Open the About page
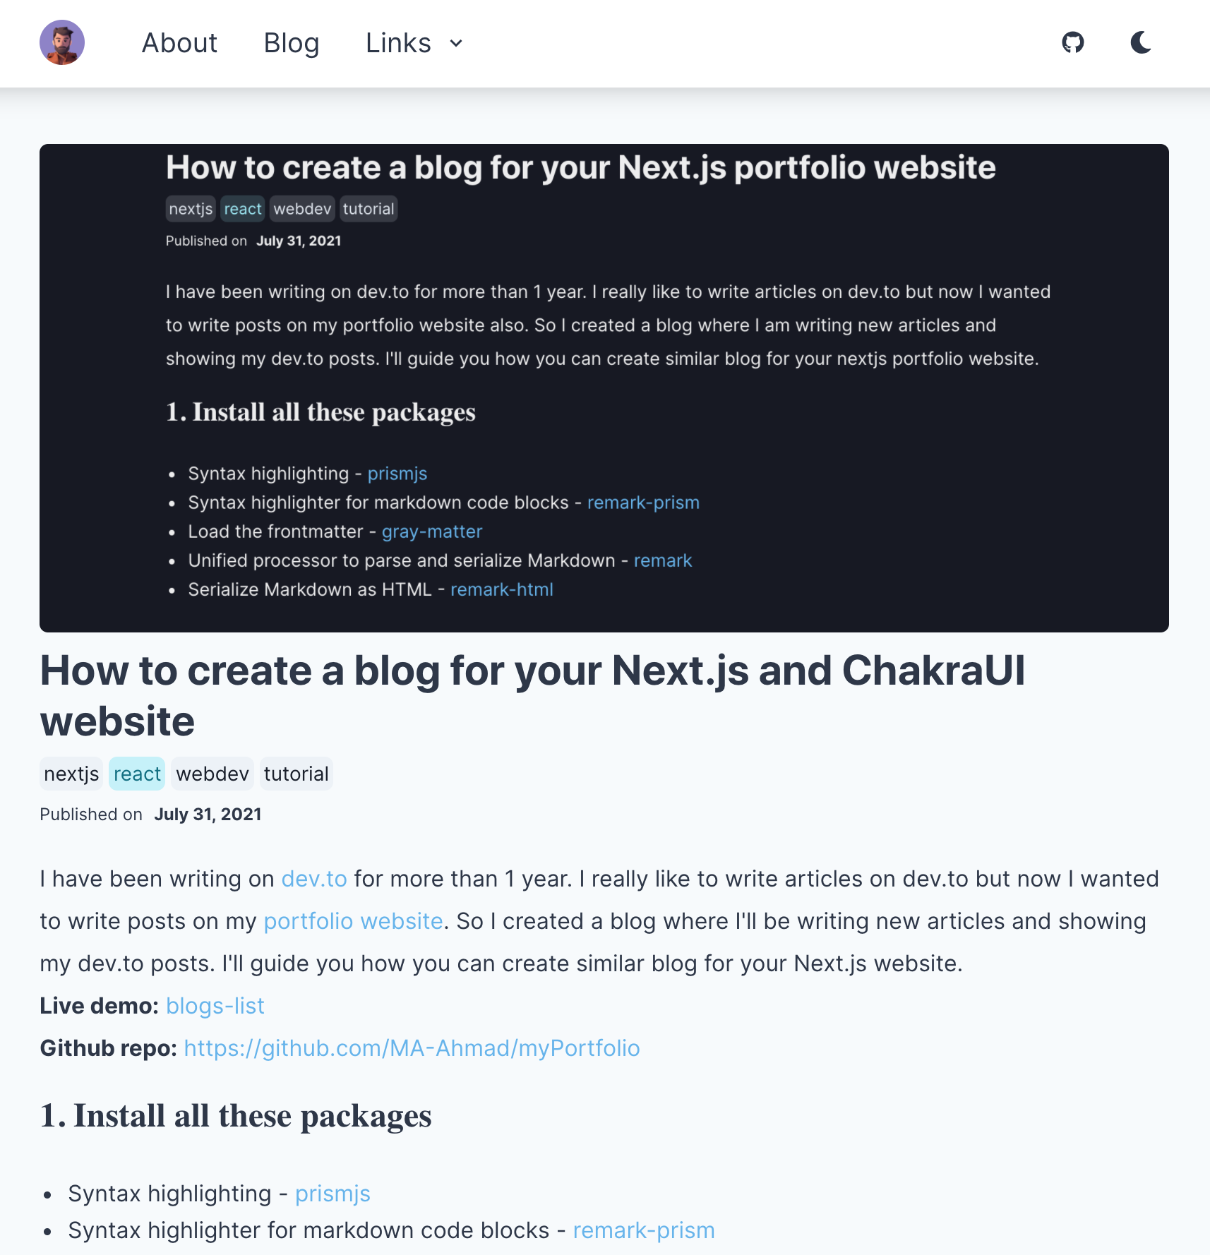This screenshot has height=1255, width=1210. 179,43
